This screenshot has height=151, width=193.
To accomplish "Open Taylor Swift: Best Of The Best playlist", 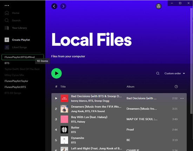I will 22,69.
